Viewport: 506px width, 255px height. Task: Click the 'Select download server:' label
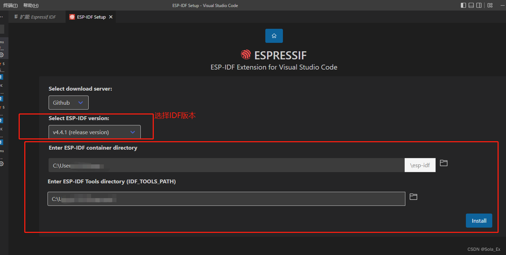coord(80,89)
